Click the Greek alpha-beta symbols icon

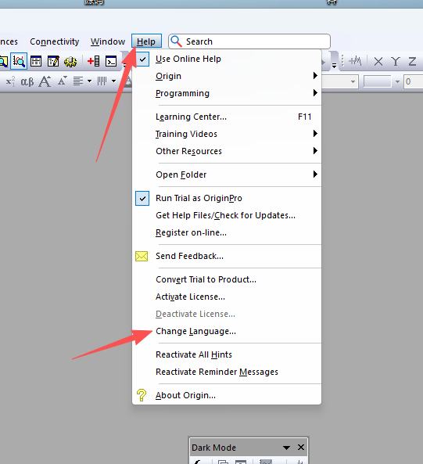click(27, 81)
